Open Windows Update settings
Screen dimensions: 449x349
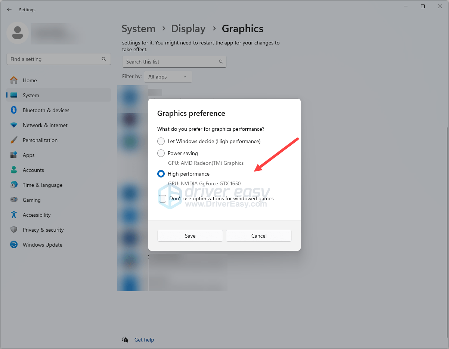(42, 244)
